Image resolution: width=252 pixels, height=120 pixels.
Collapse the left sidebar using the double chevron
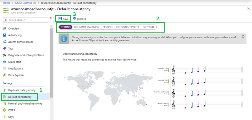click(x=51, y=18)
